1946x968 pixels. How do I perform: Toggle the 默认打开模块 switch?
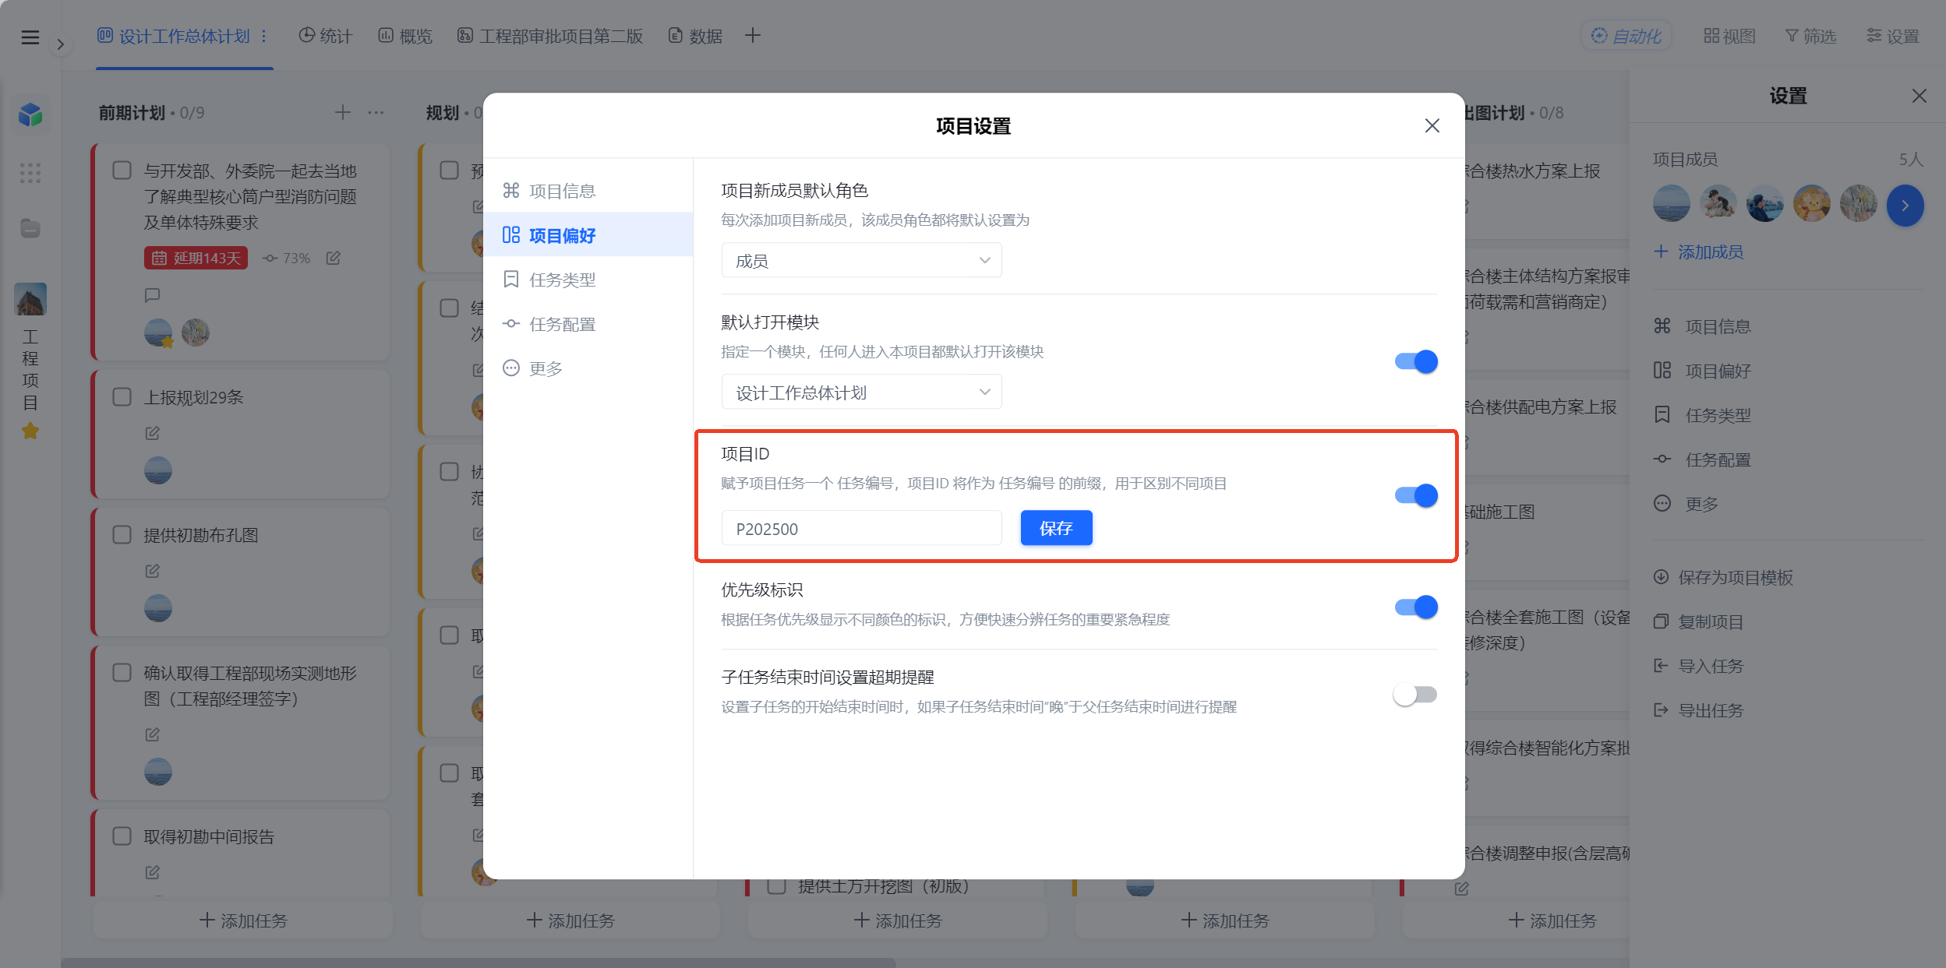click(1416, 361)
